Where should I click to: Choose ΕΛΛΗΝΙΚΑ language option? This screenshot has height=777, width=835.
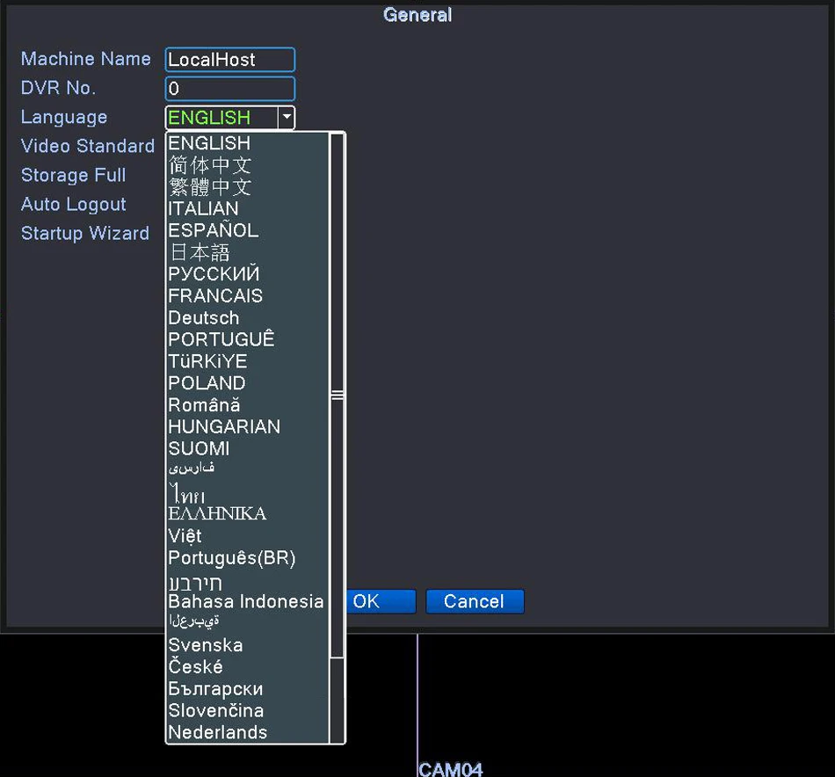click(248, 514)
